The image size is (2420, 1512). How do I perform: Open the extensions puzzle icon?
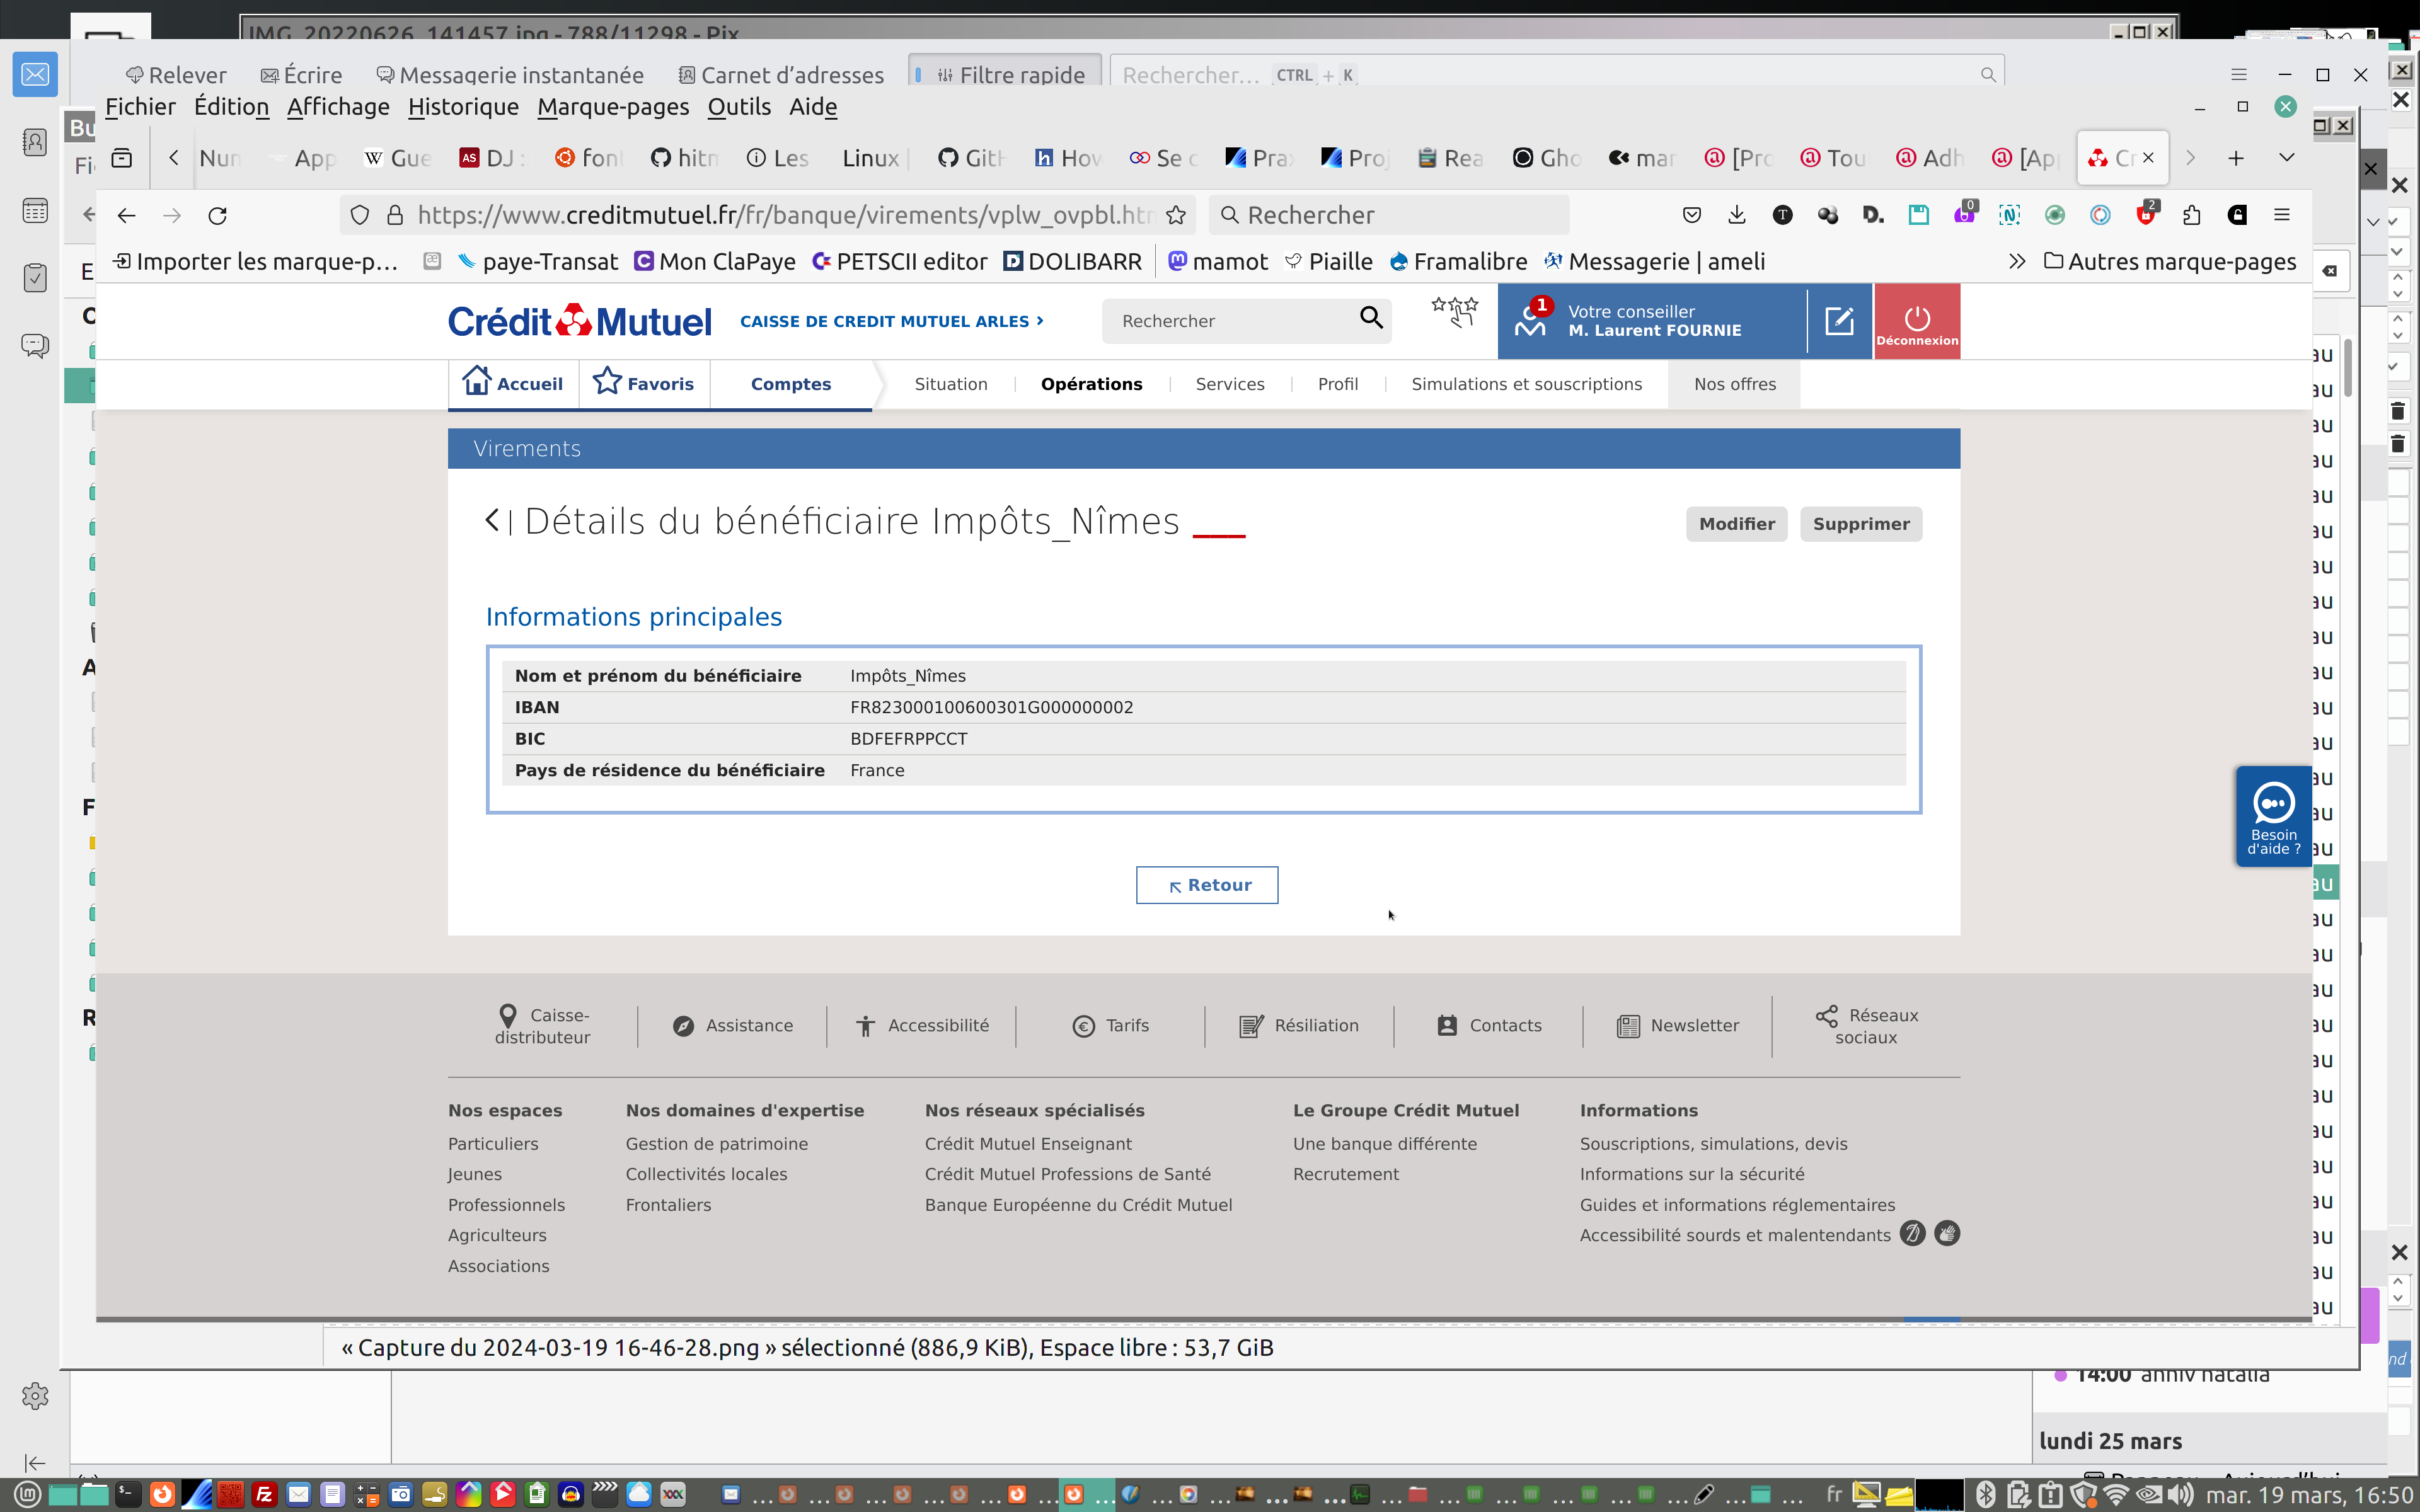tap(2191, 215)
